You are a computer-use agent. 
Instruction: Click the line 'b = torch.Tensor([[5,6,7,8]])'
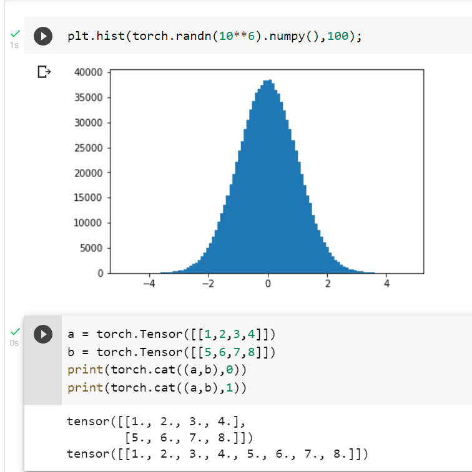click(x=172, y=352)
